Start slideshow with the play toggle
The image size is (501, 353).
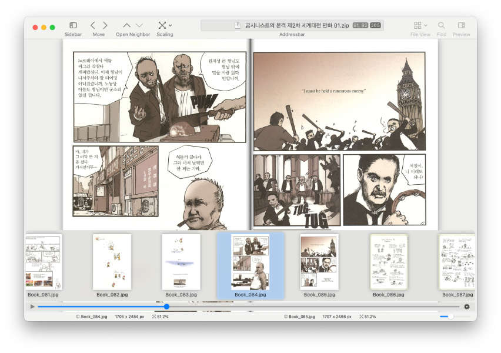[x=32, y=306]
